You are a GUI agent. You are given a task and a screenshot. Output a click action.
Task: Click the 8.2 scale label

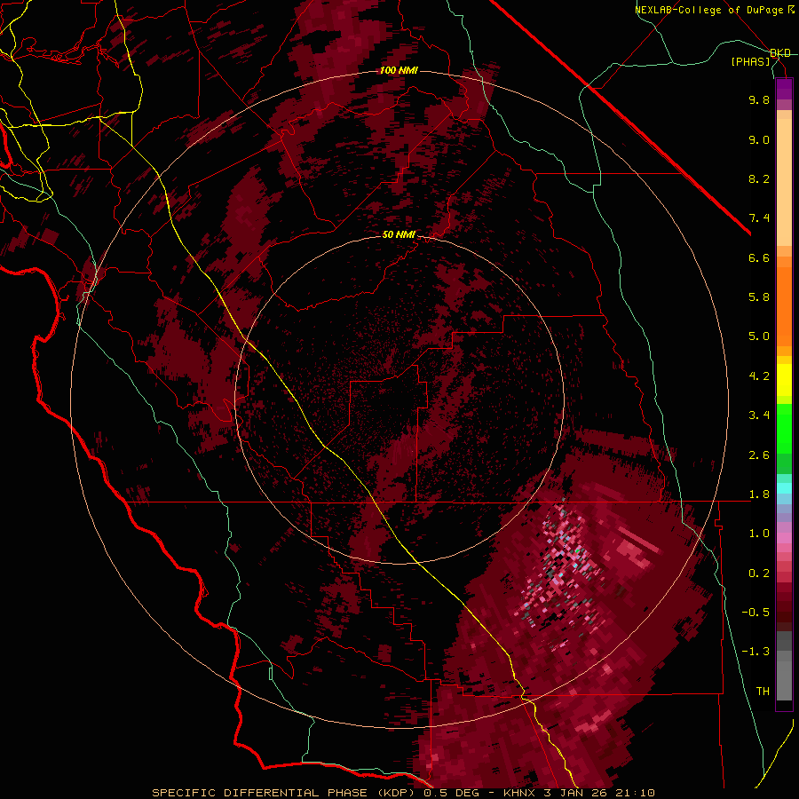pyautogui.click(x=759, y=178)
